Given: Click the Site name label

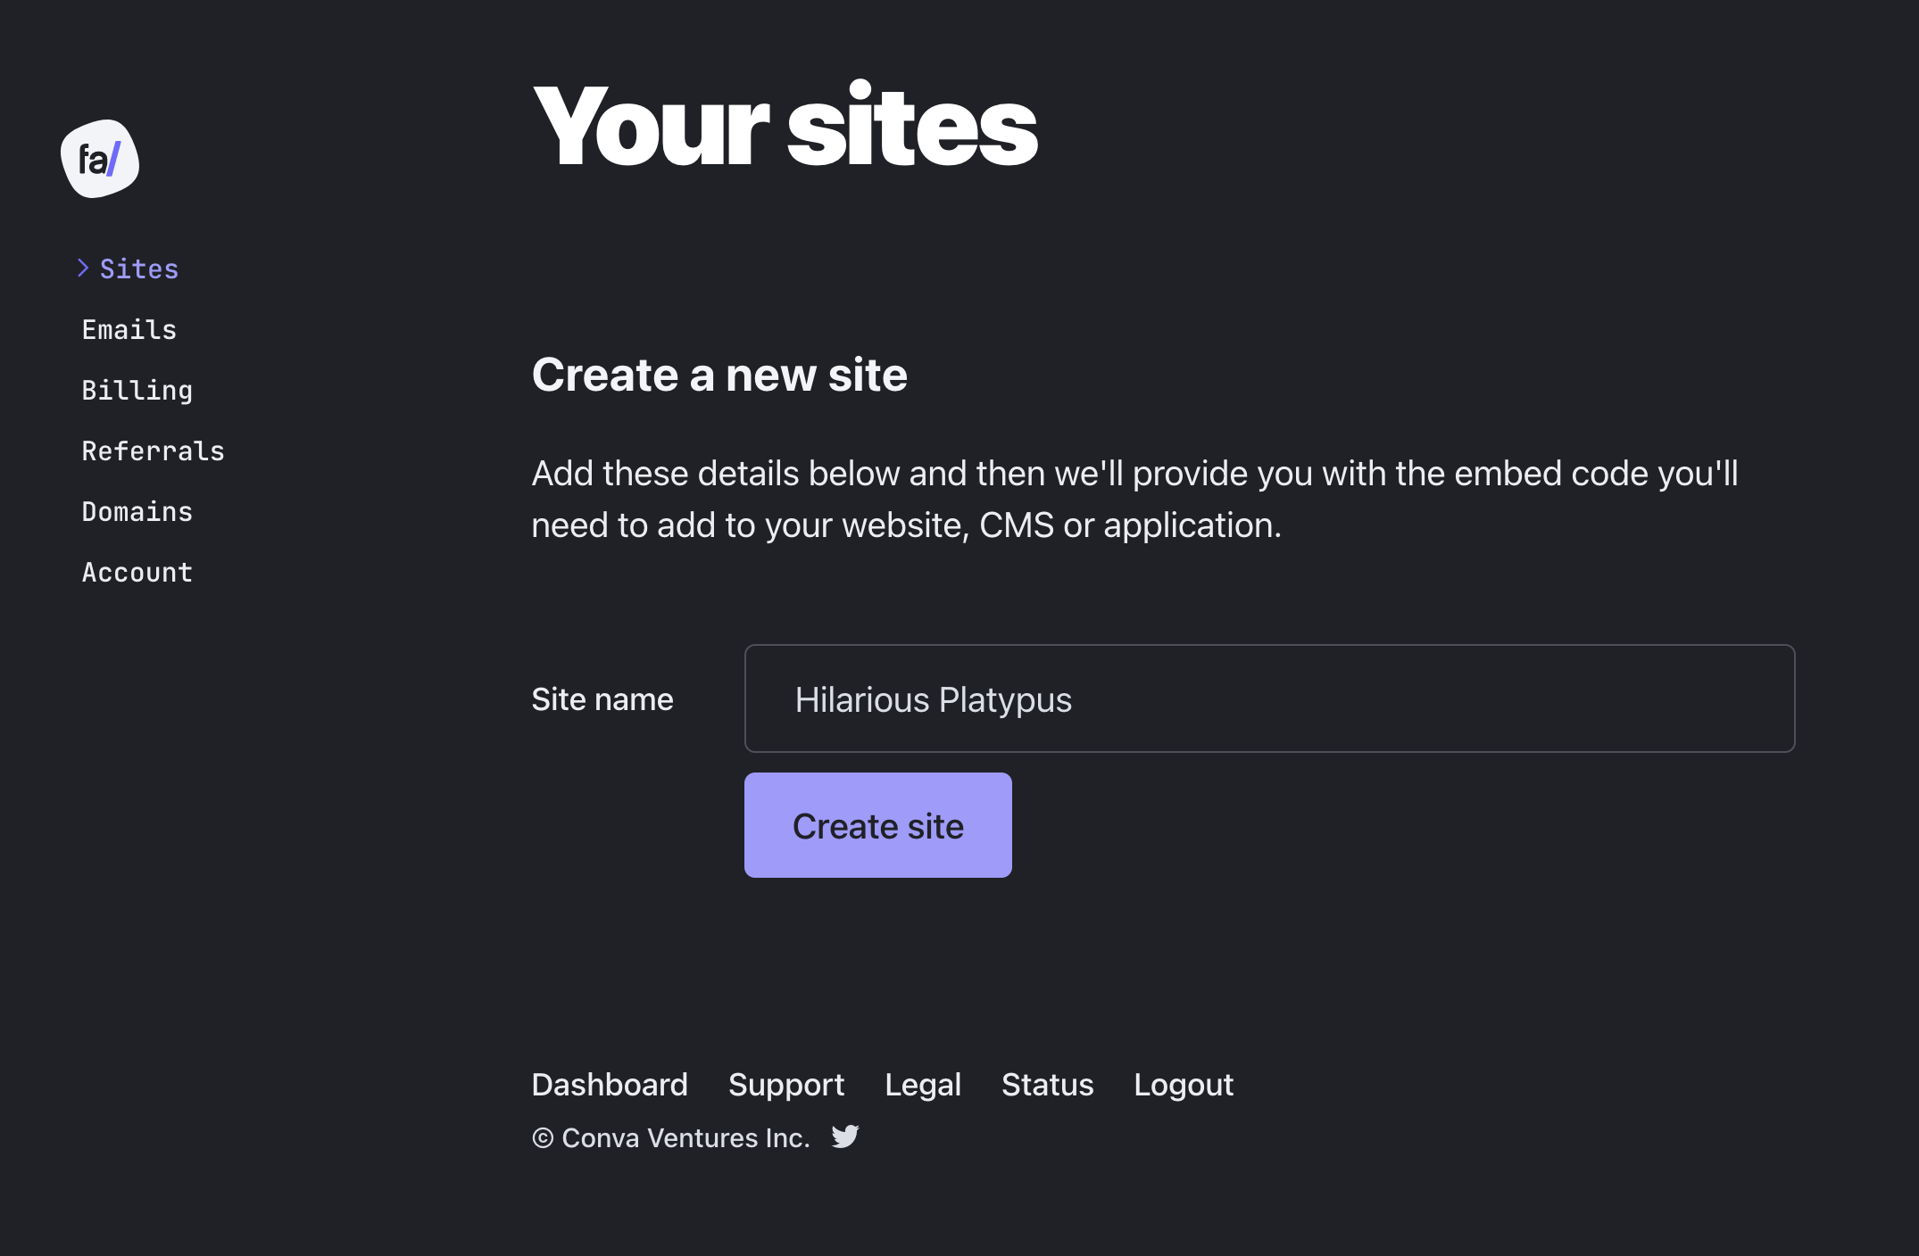Looking at the screenshot, I should pos(602,699).
